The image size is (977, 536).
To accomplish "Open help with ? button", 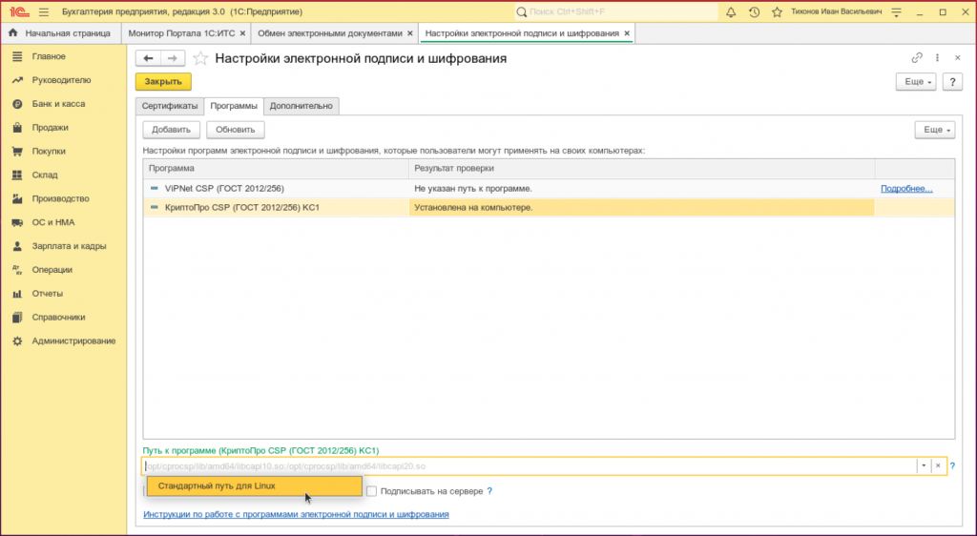I will (x=952, y=82).
